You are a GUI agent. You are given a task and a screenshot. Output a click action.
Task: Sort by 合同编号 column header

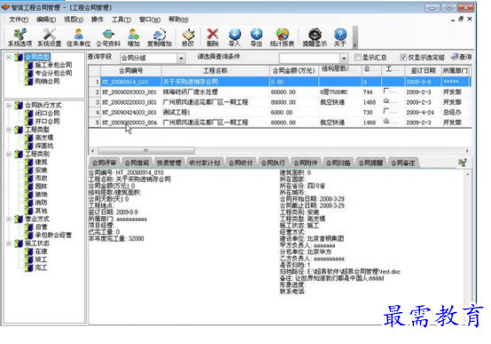pos(131,71)
